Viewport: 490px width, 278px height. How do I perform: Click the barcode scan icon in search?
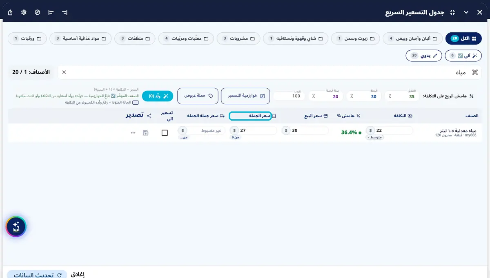pos(475,72)
